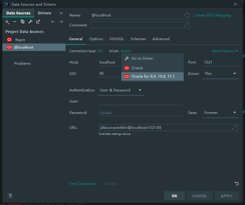The height and width of the screenshot is (205, 245).
Task: Navigate back with left arrow
Action: pyautogui.click(x=53, y=22)
